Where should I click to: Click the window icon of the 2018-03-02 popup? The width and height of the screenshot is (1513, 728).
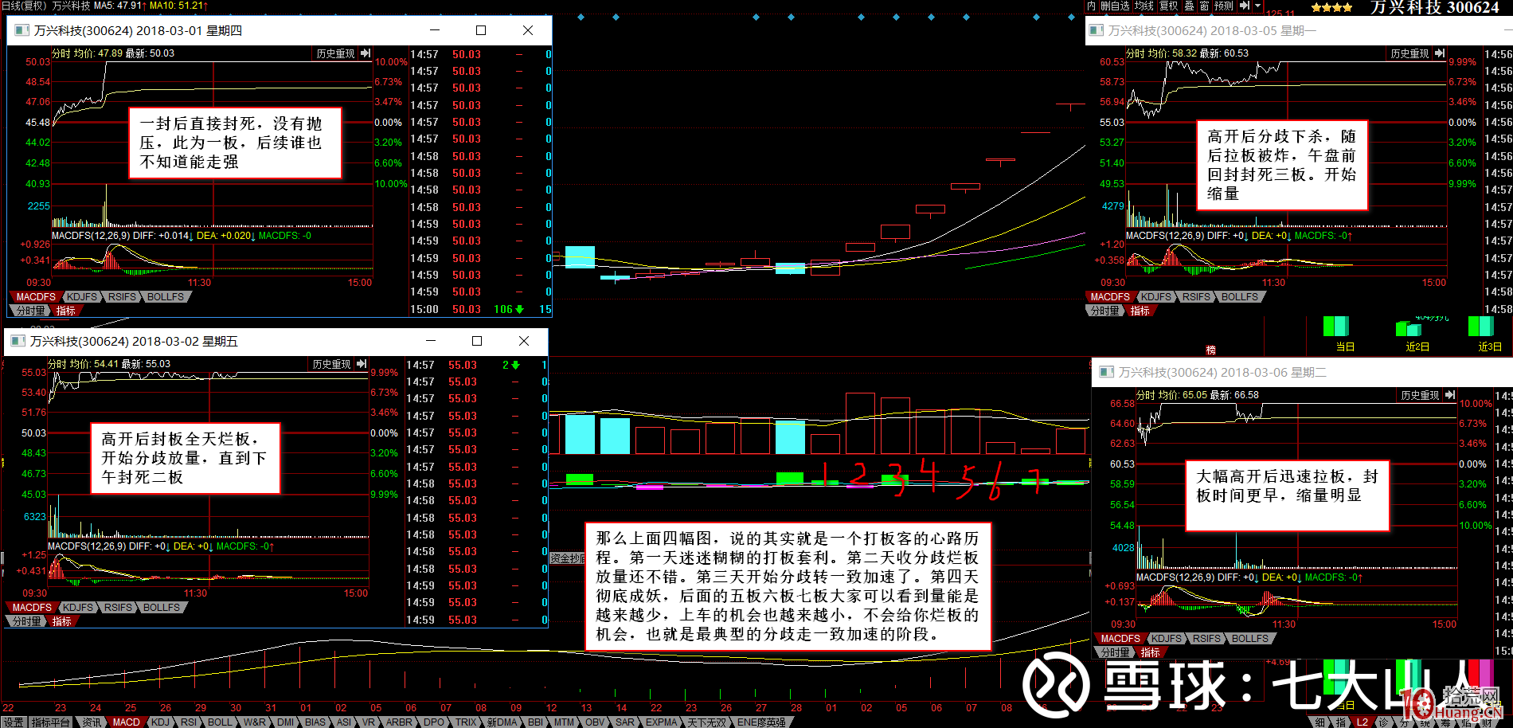click(17, 341)
